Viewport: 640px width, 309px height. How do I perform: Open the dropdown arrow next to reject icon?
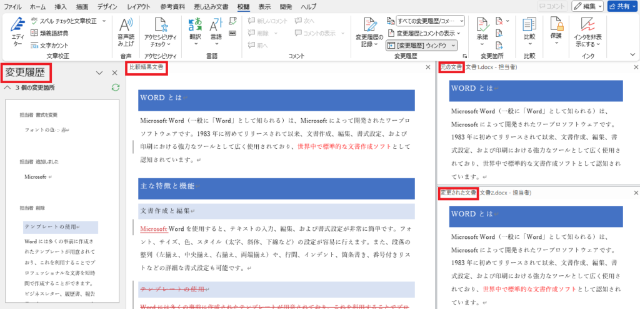point(507,21)
